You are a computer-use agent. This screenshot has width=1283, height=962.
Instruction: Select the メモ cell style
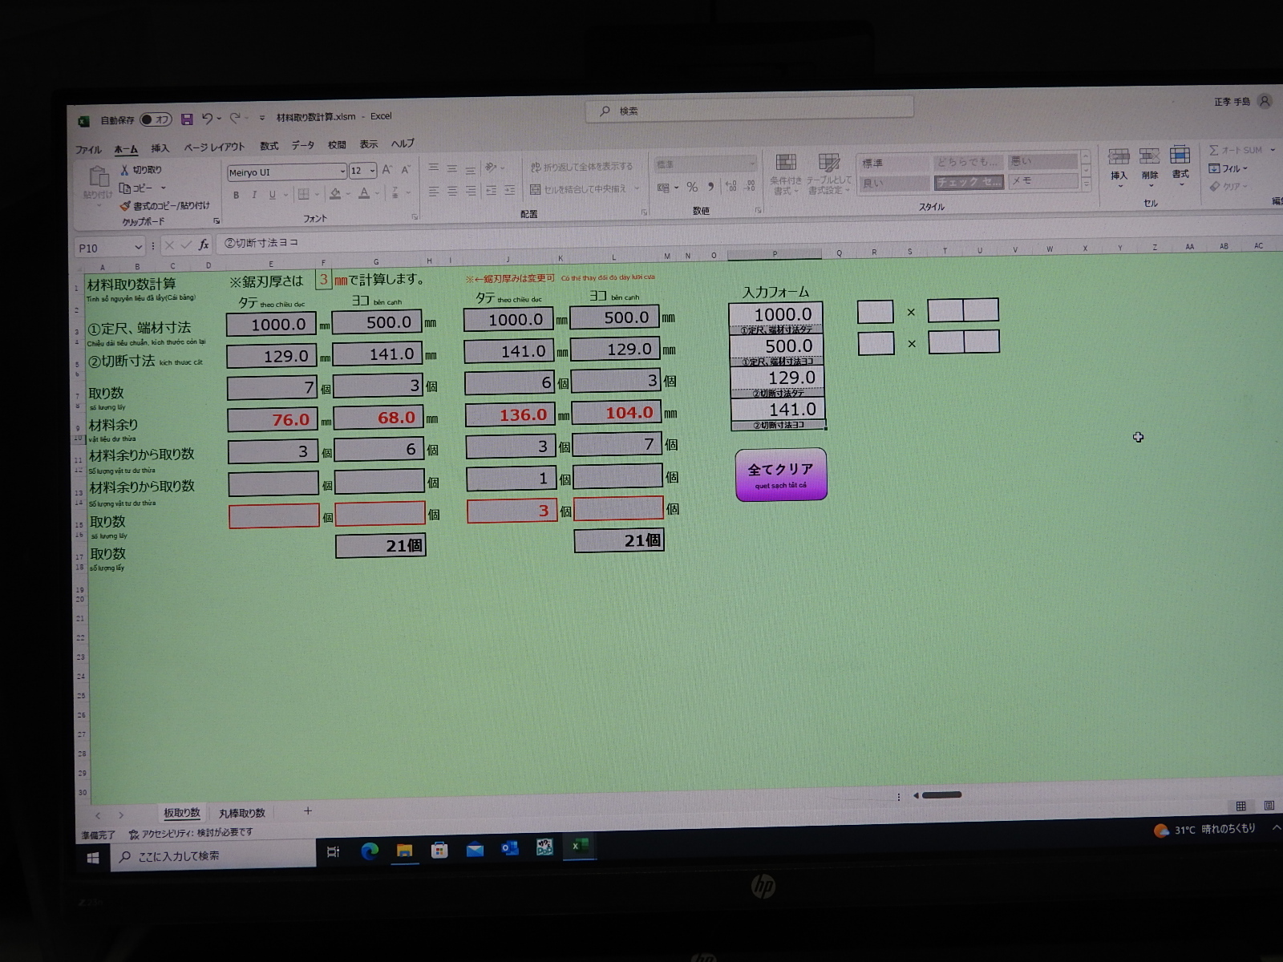tap(1042, 181)
